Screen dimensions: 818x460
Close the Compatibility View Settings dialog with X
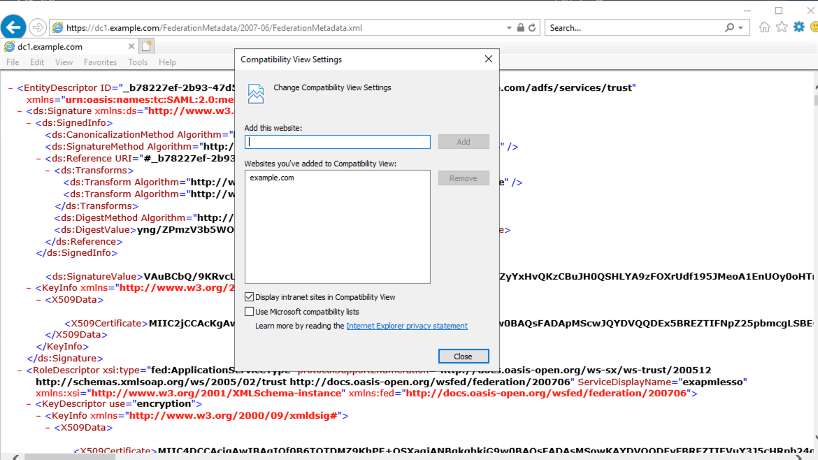pyautogui.click(x=488, y=59)
